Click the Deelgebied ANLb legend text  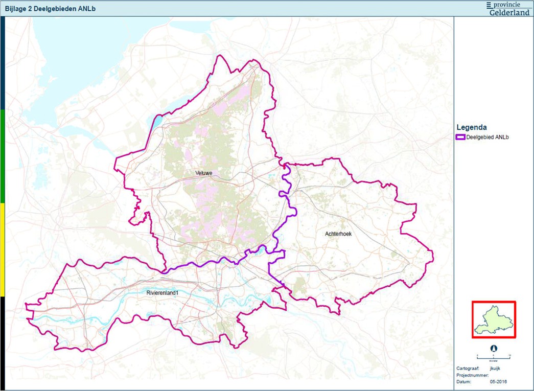pyautogui.click(x=487, y=137)
